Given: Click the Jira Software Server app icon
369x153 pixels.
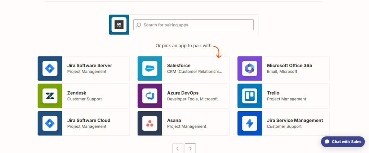Looking at the screenshot, I should pos(50,68).
